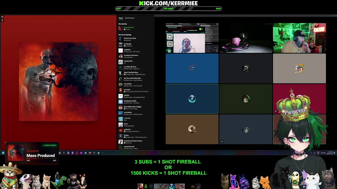Select the participant tile with beige background
This screenshot has width=337, height=189.
coord(299,68)
